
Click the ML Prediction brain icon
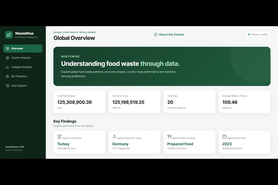click(8, 76)
